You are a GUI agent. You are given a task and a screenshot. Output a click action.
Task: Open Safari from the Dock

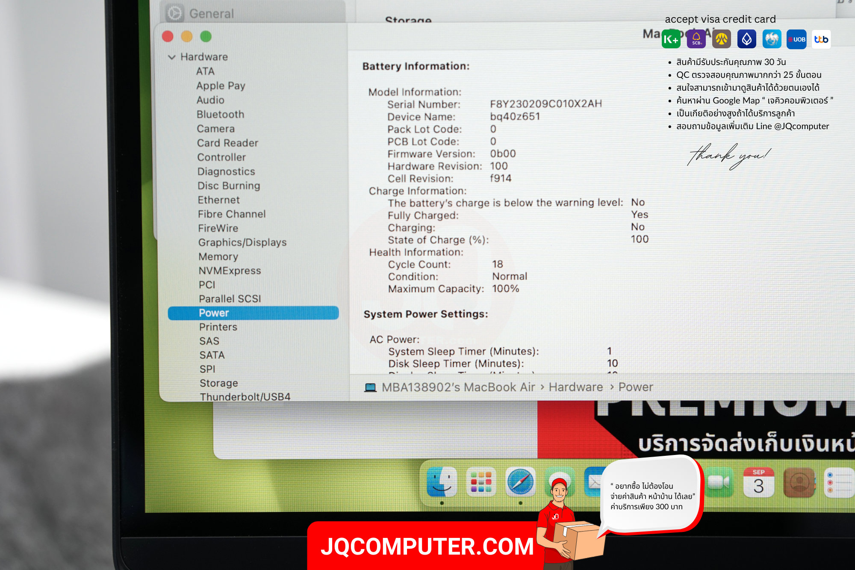click(520, 482)
